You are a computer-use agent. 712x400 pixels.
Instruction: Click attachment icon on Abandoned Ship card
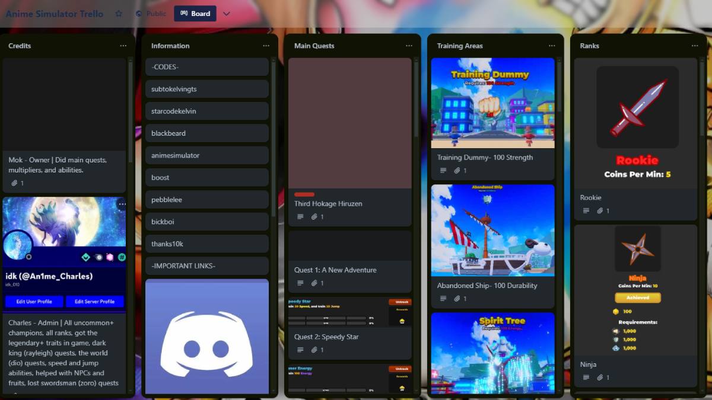[457, 299]
